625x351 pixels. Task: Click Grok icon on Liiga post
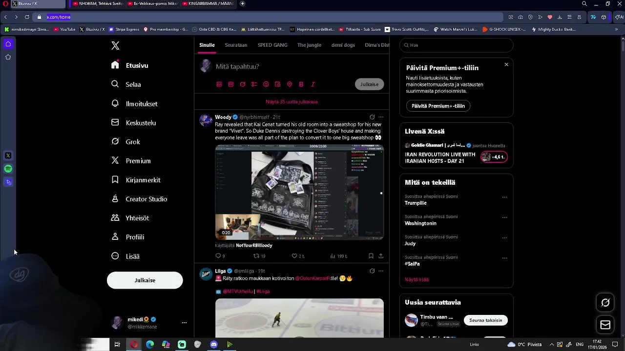click(372, 271)
